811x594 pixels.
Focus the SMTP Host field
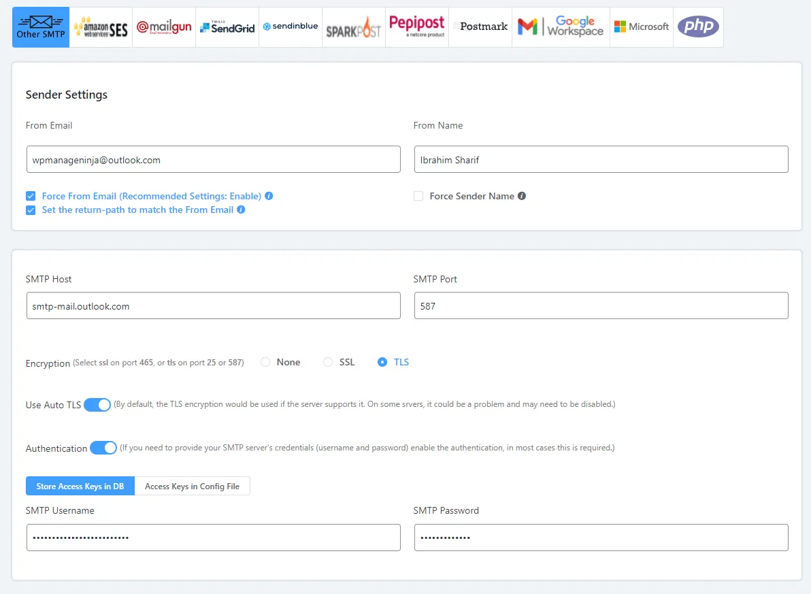pos(214,306)
